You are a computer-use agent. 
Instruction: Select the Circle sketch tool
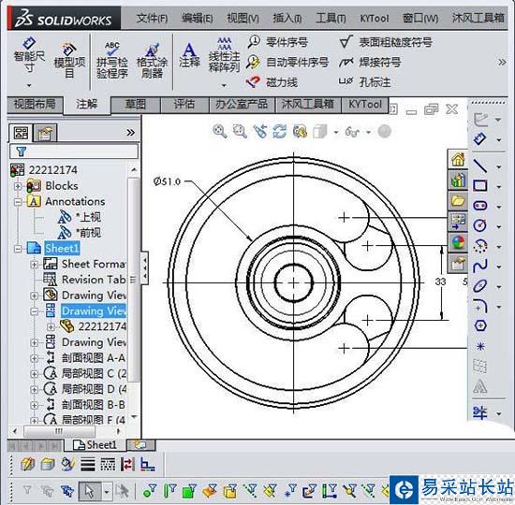coord(479,225)
